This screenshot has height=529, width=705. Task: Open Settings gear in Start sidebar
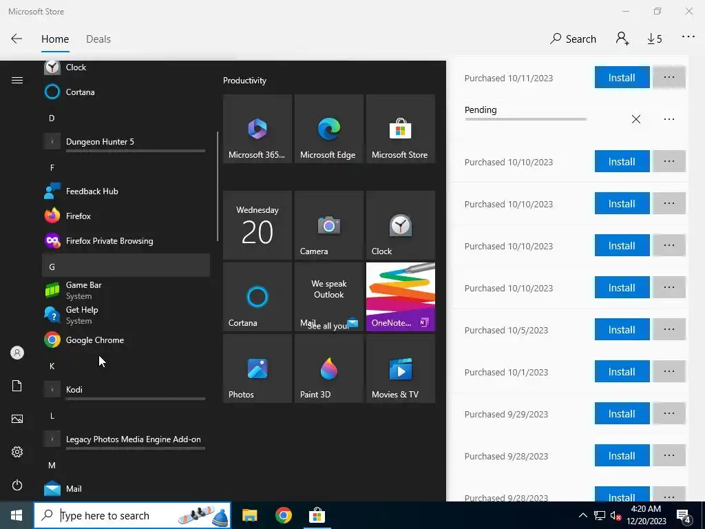(17, 452)
